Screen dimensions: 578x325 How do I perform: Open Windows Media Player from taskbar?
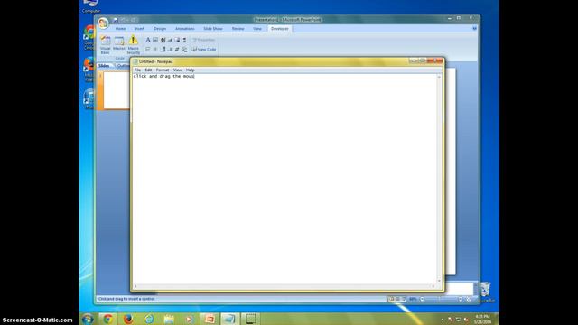click(189, 319)
